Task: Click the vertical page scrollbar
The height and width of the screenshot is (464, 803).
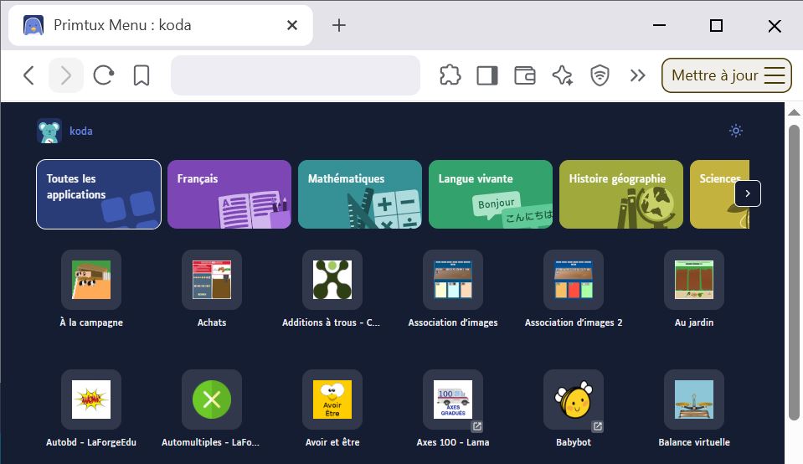Action: (x=795, y=268)
